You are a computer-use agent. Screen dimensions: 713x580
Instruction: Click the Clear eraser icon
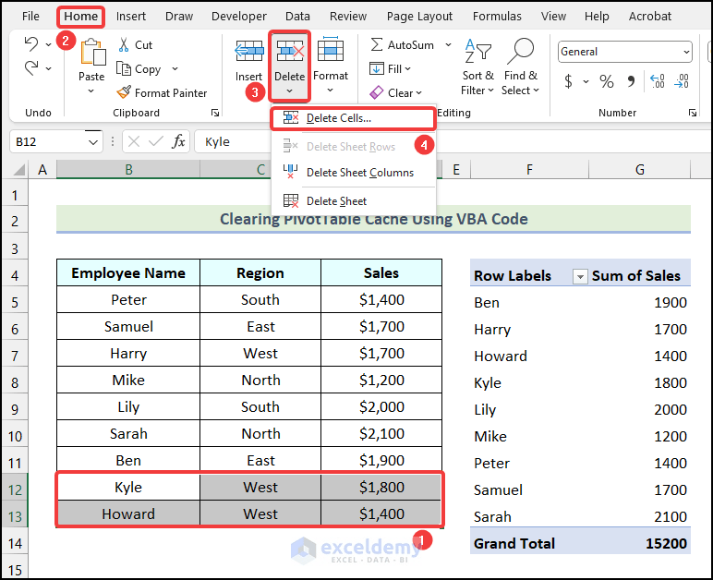tap(377, 92)
